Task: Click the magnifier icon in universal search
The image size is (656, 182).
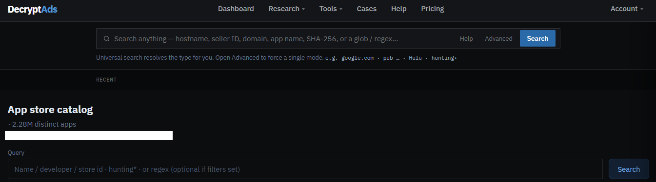Action: 106,39
